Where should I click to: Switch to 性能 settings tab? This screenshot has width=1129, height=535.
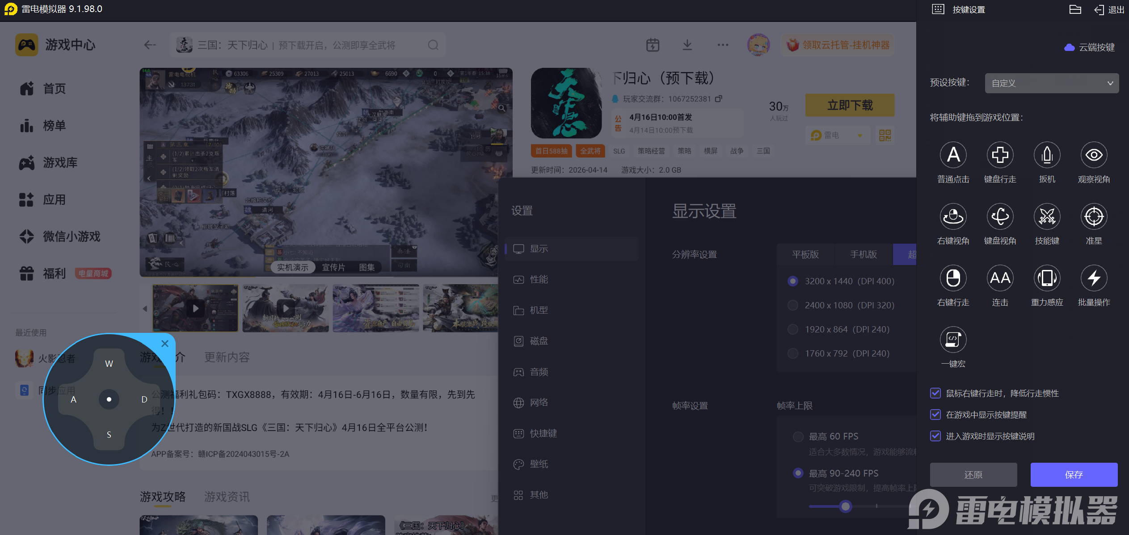click(x=539, y=279)
